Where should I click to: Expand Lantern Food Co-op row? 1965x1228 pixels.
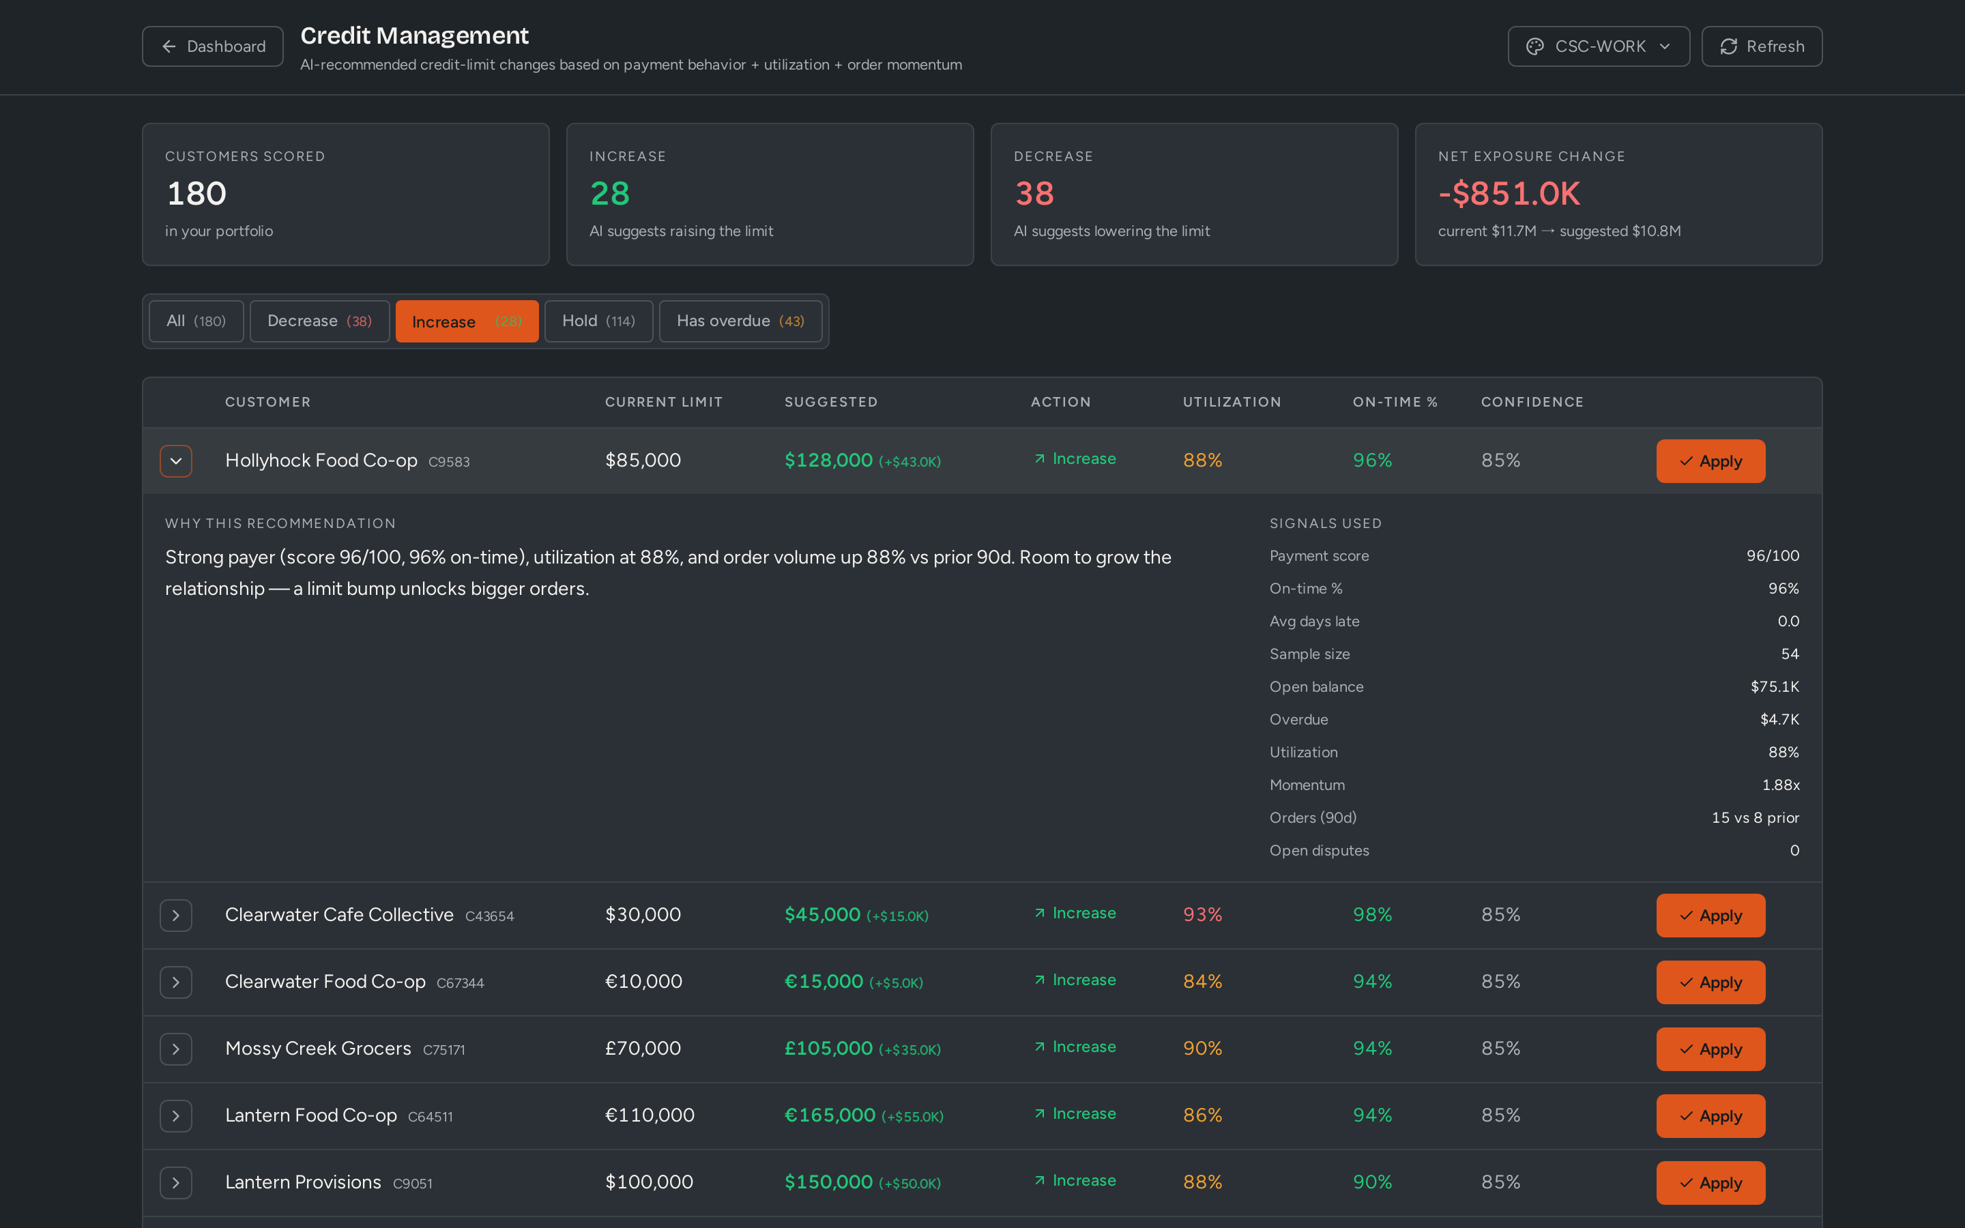pyautogui.click(x=176, y=1116)
